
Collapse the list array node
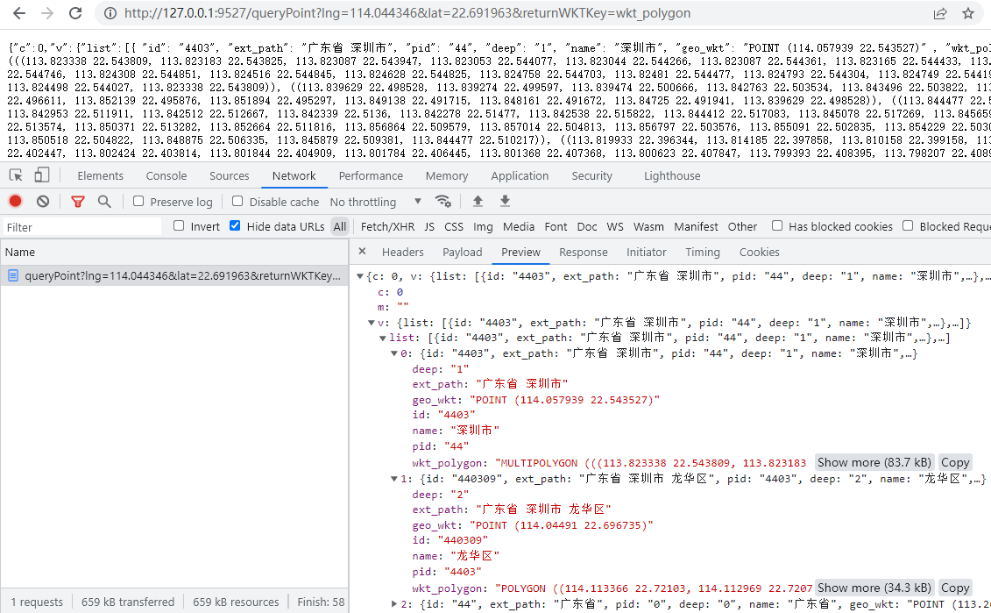pyautogui.click(x=383, y=339)
